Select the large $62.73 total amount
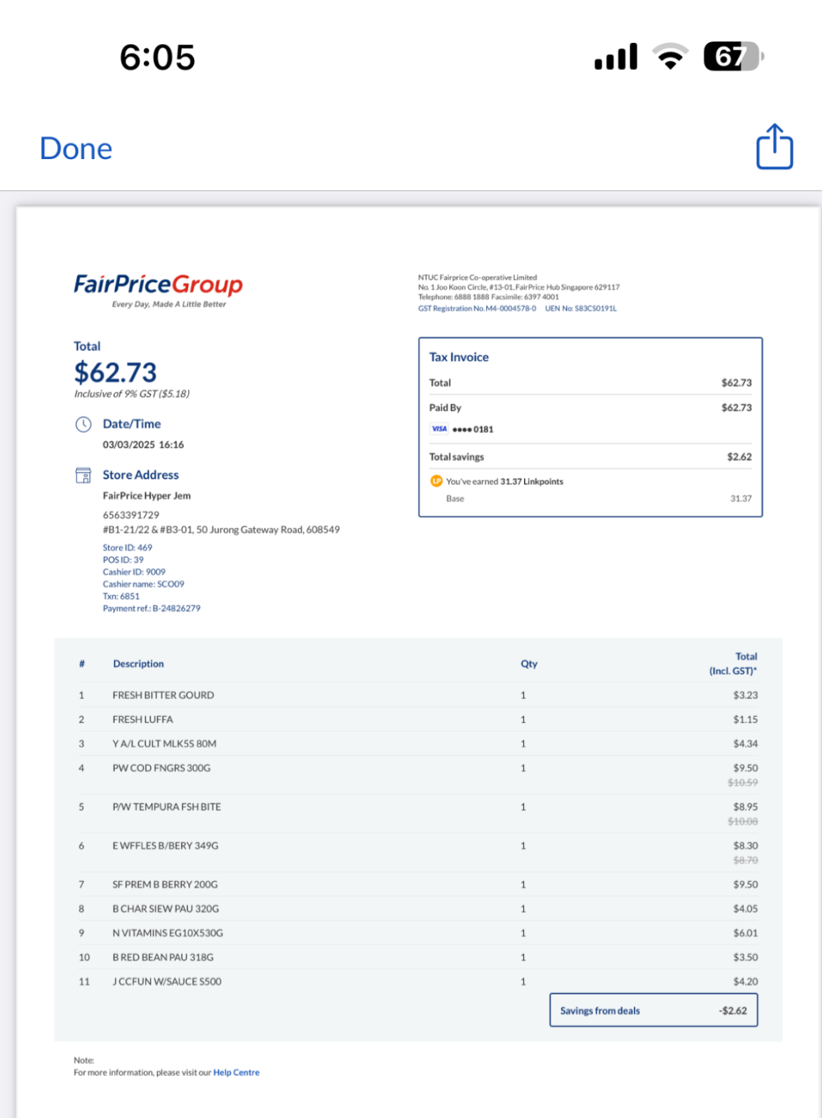Viewport: 822px width, 1118px height. (x=115, y=372)
